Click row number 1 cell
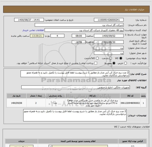The height and width of the screenshot is (147, 152). [143, 103]
